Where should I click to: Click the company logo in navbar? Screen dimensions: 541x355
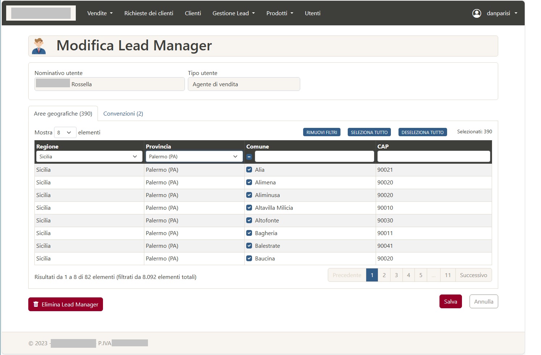click(41, 13)
